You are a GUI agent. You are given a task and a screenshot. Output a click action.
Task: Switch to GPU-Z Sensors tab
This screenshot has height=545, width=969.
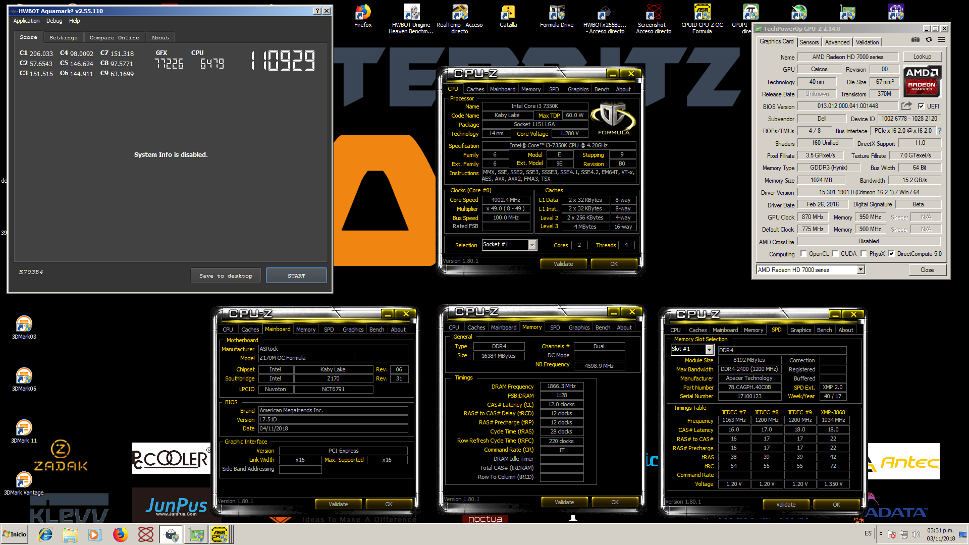pos(809,42)
